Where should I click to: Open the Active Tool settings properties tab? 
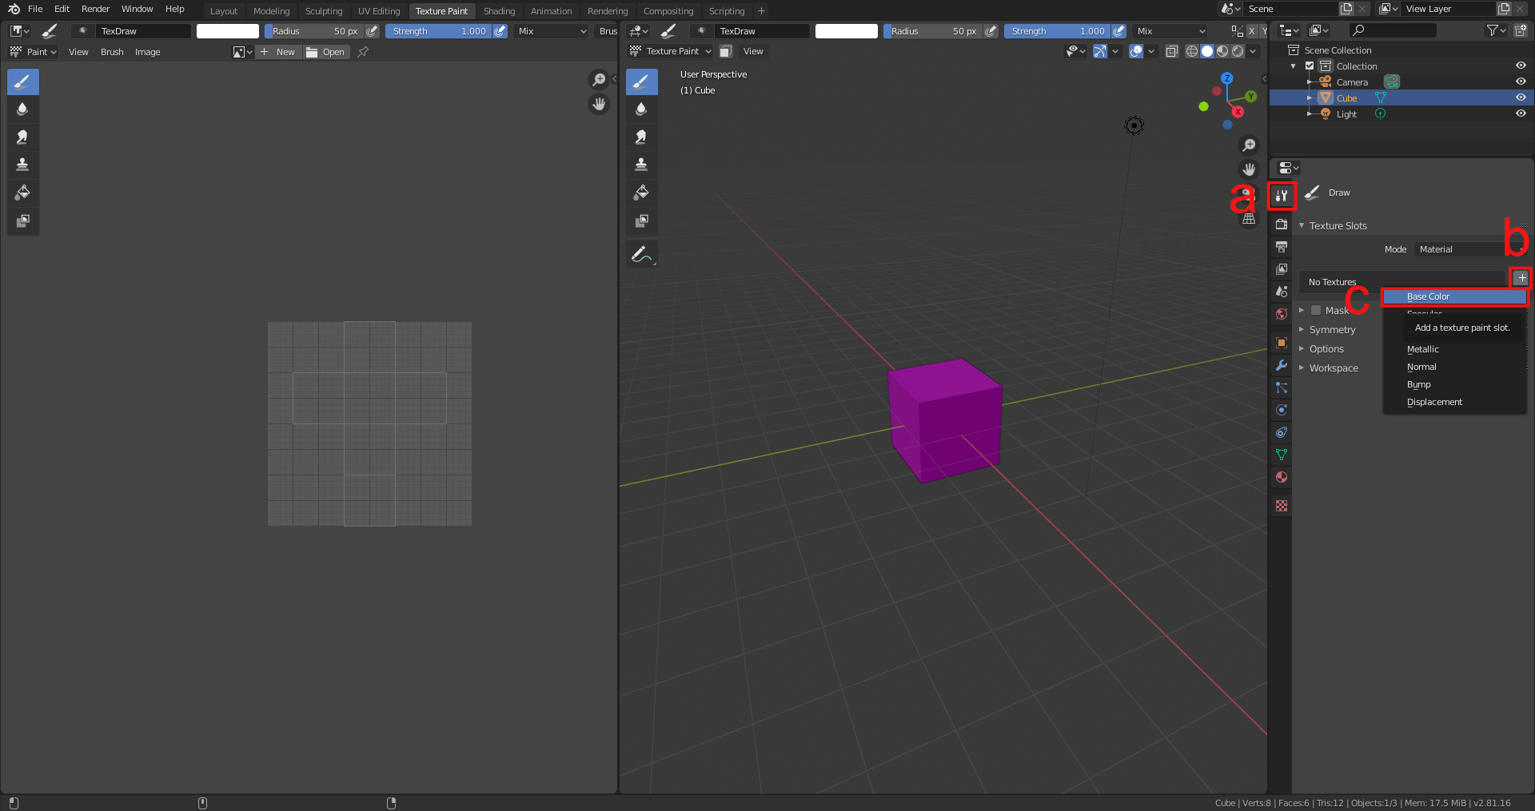coord(1282,196)
